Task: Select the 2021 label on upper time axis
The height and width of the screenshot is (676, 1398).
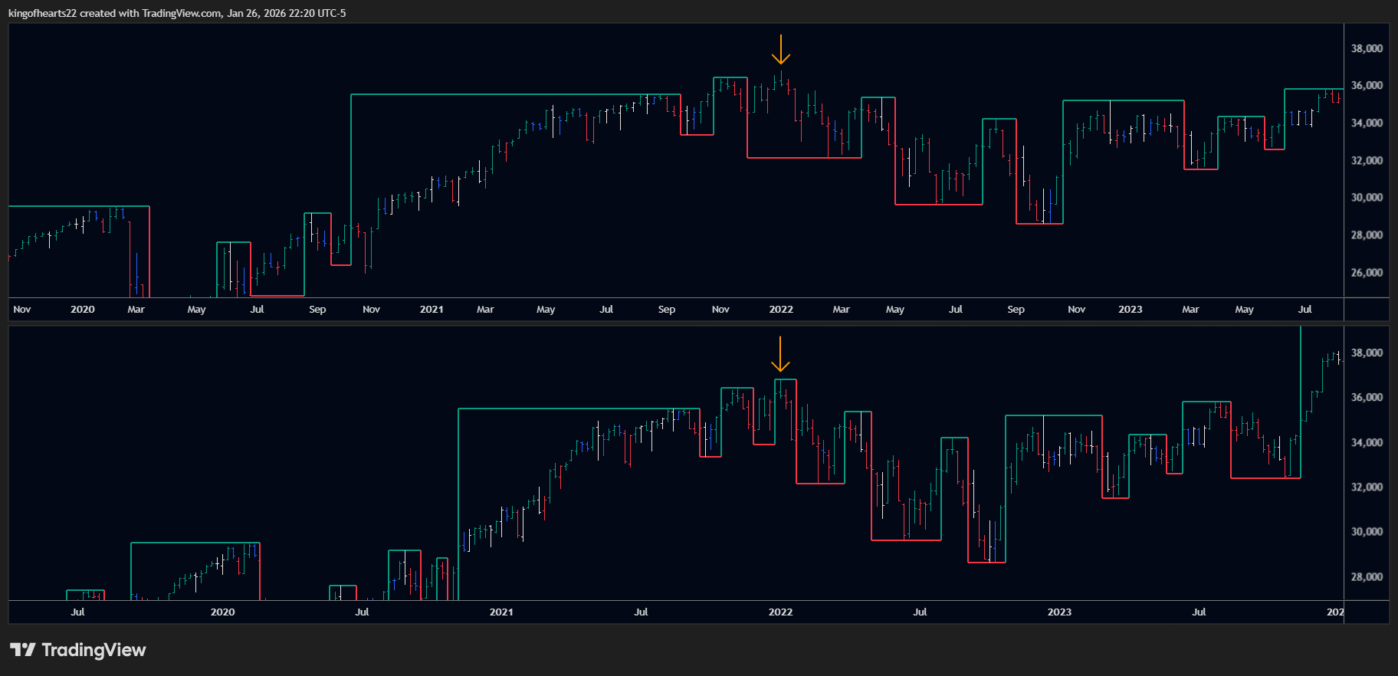Action: (x=432, y=310)
